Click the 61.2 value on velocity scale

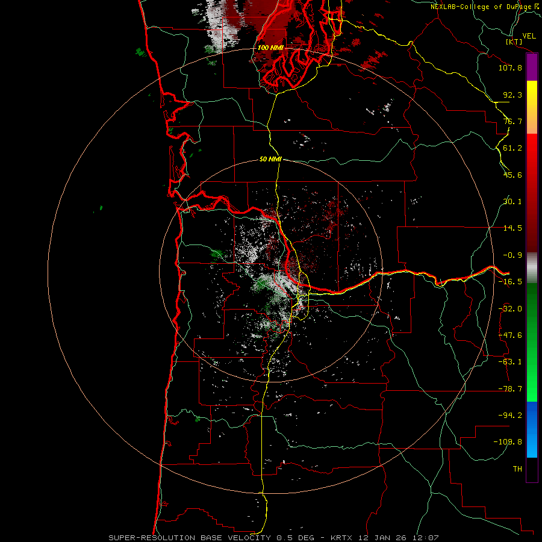point(512,148)
